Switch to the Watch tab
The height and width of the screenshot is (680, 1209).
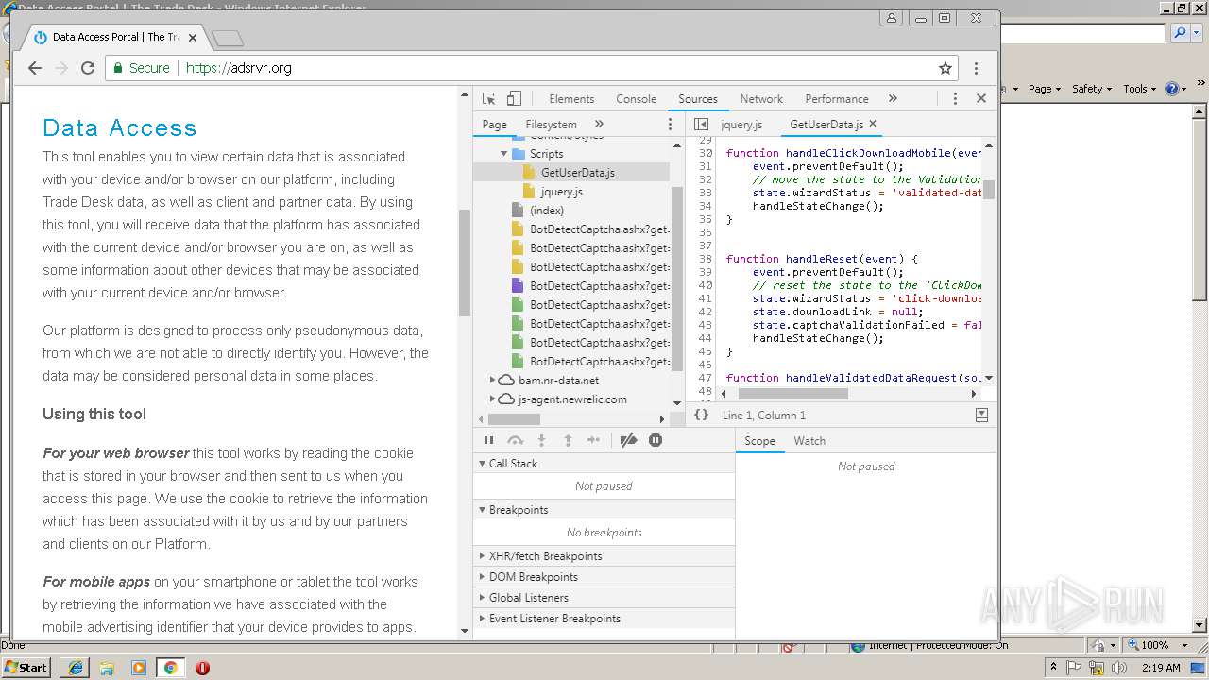pyautogui.click(x=809, y=441)
